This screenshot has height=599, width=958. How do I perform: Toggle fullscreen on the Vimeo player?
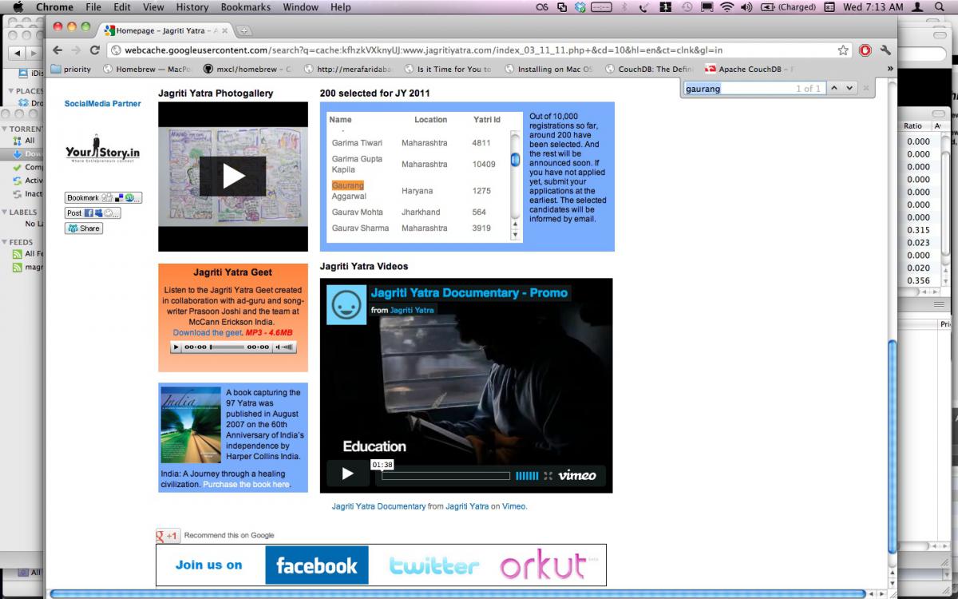[x=548, y=475]
